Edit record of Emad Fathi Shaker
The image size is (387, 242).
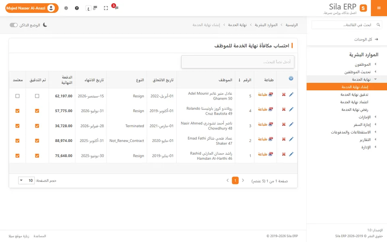(291, 139)
